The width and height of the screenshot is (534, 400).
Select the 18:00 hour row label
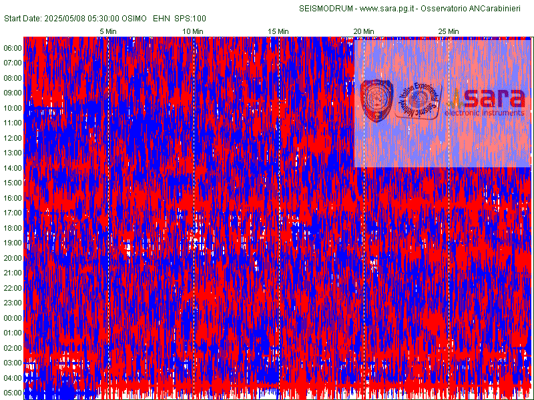pyautogui.click(x=13, y=228)
